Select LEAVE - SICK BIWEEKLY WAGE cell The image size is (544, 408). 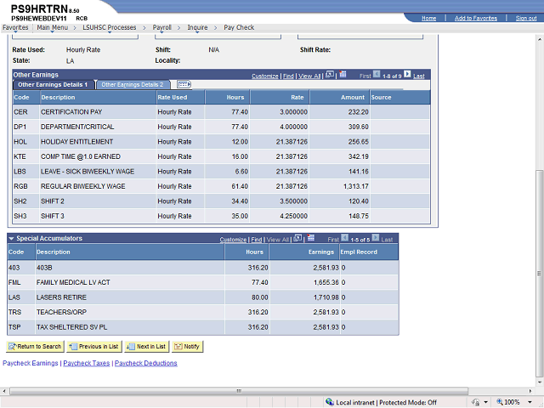click(x=88, y=172)
